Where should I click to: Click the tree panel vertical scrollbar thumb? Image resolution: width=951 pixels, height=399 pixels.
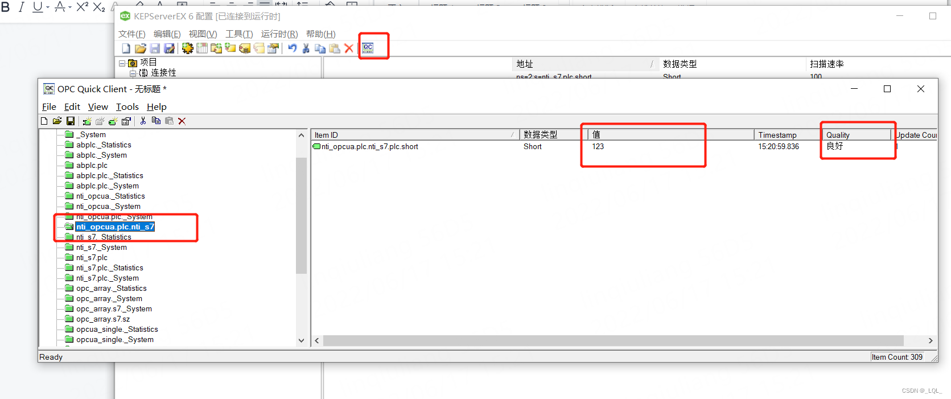(302, 215)
